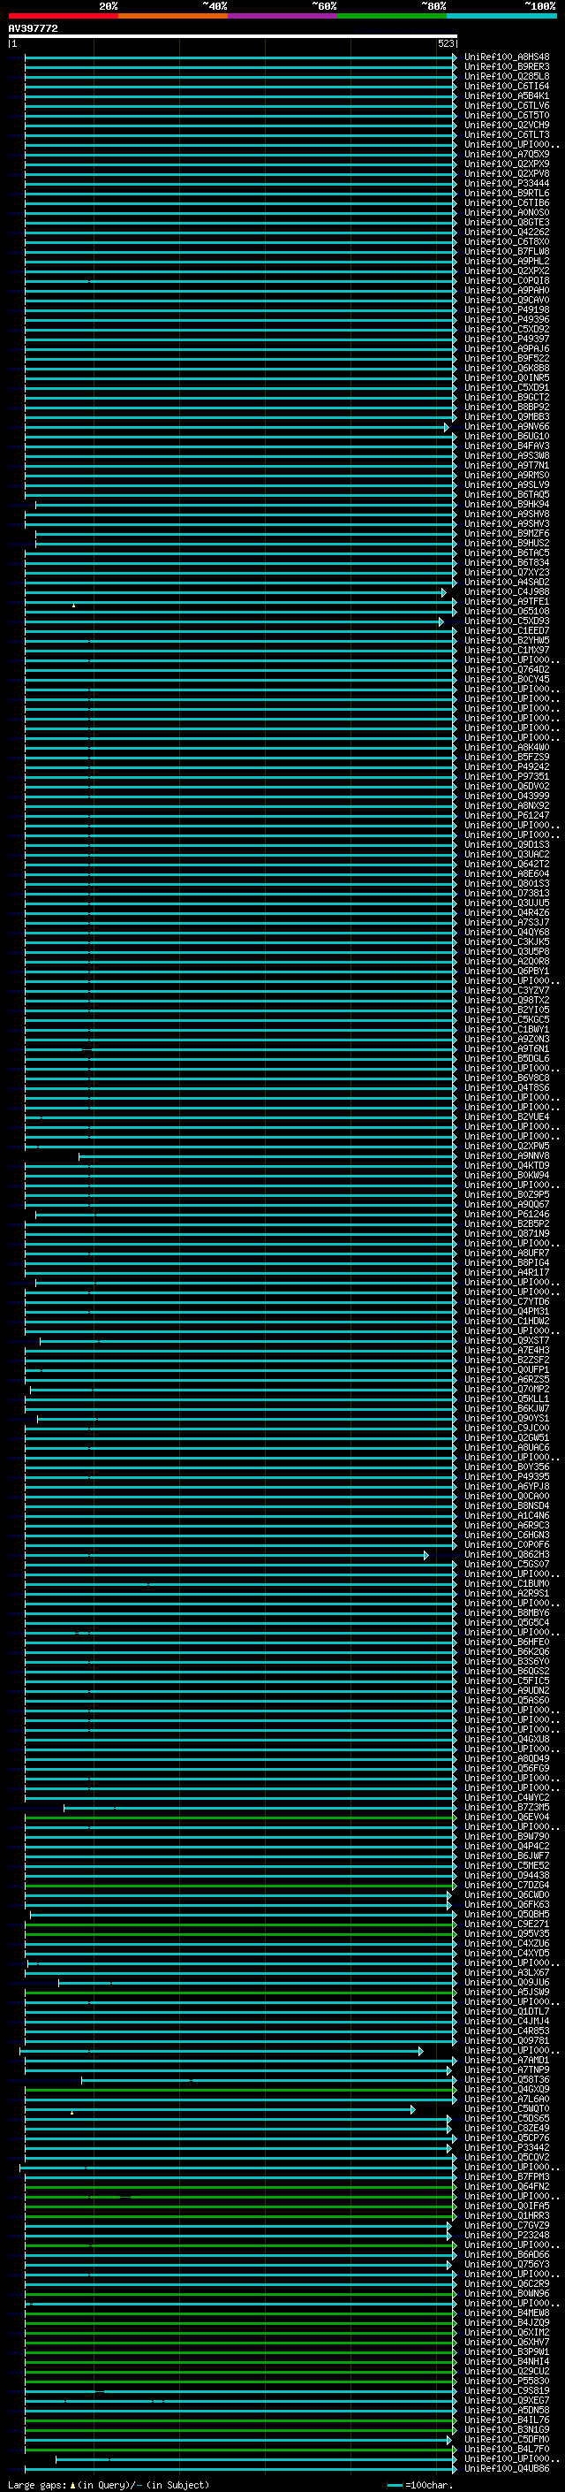Screen dimensions: 565x2492
Task: Click the green ~80% identity legend segment
Action: click(x=392, y=16)
